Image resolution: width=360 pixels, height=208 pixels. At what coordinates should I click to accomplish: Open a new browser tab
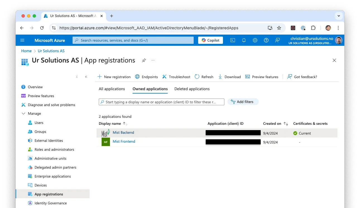click(112, 16)
